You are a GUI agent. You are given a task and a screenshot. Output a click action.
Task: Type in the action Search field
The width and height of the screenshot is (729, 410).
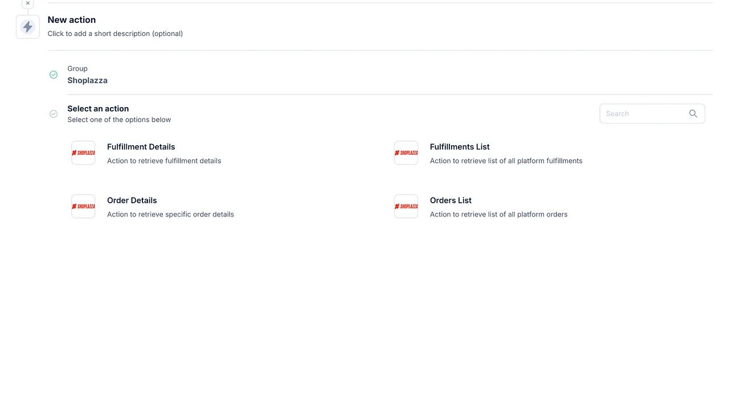point(644,114)
